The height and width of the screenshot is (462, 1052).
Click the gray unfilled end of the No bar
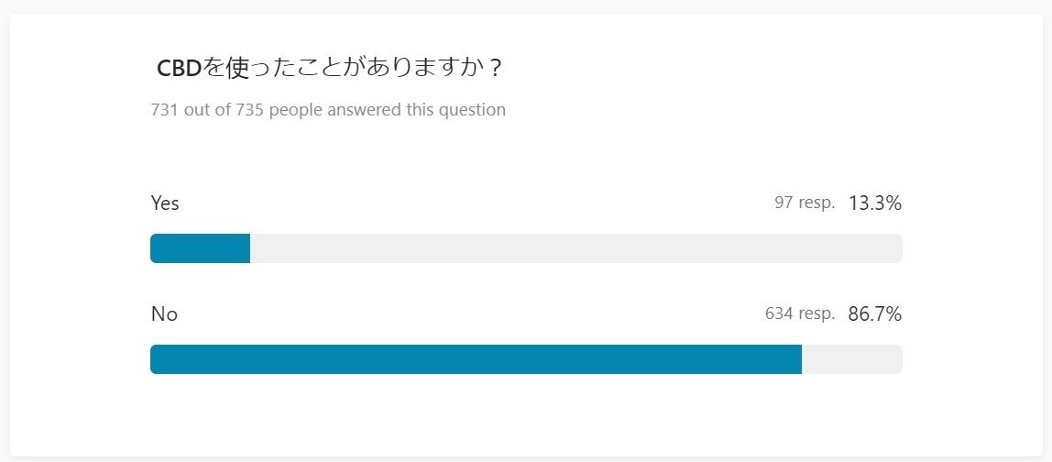pyautogui.click(x=851, y=359)
